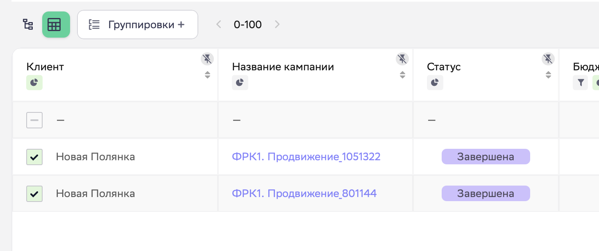
Task: Click the select-all checkbox in the summary row
Action: (34, 120)
